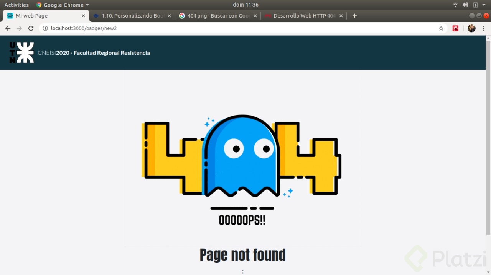
Task: Close the Desarrollo Web HTTP 404 tab
Action: pos(341,16)
